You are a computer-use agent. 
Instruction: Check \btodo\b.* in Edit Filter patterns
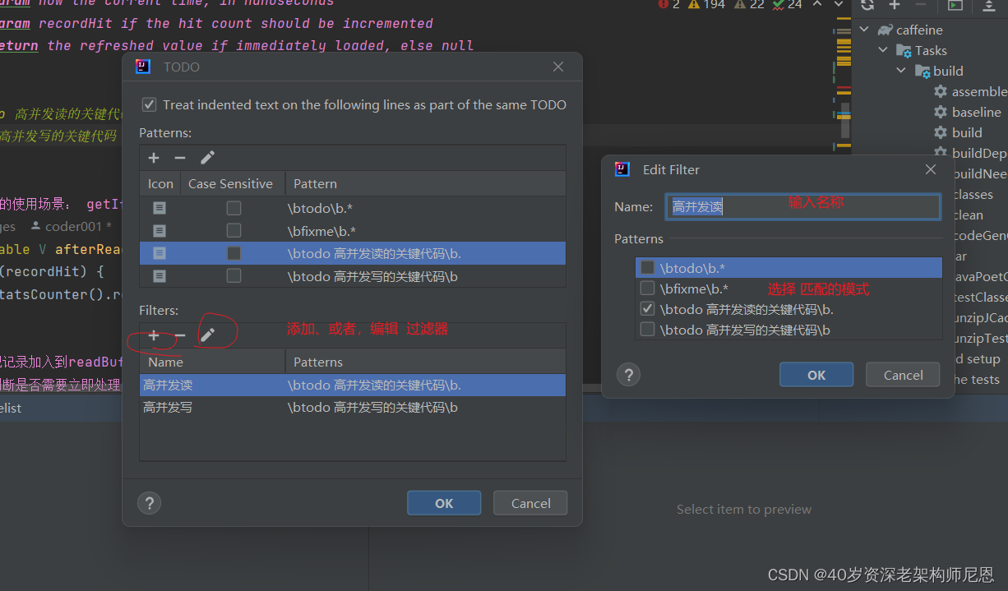tap(647, 268)
